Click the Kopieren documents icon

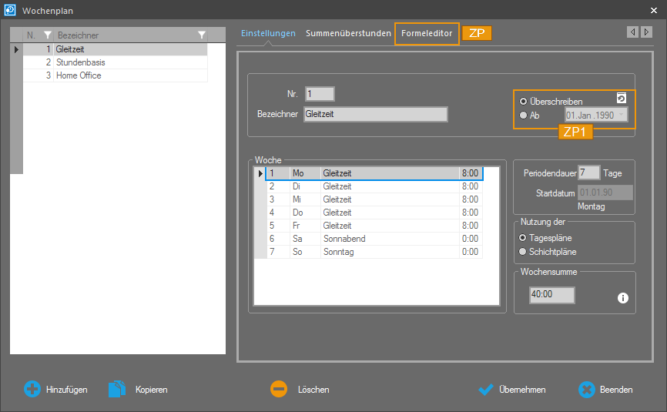click(x=116, y=390)
